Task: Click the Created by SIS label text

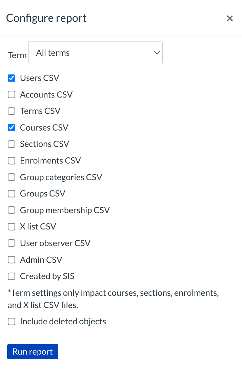Action: 47,276
